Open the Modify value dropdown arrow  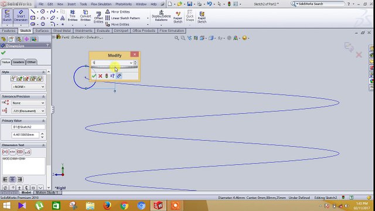[131, 63]
